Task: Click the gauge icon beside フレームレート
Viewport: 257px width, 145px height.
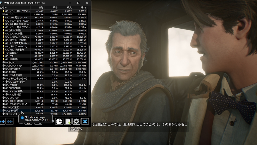Action: click(4, 114)
